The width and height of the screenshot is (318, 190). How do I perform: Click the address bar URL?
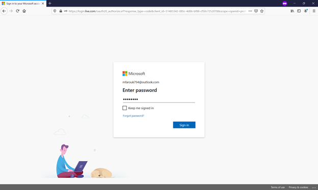point(157,11)
